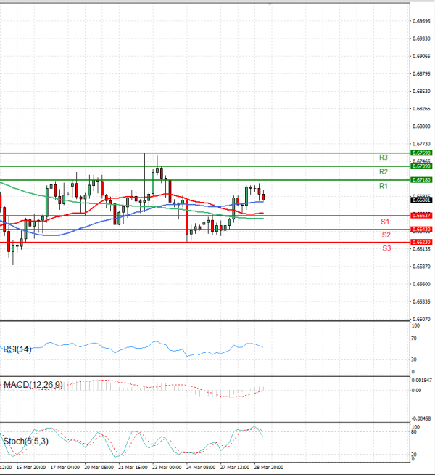435x475 pixels.
Task: Click the 28 Mar 20:00 time label
Action: [268, 468]
